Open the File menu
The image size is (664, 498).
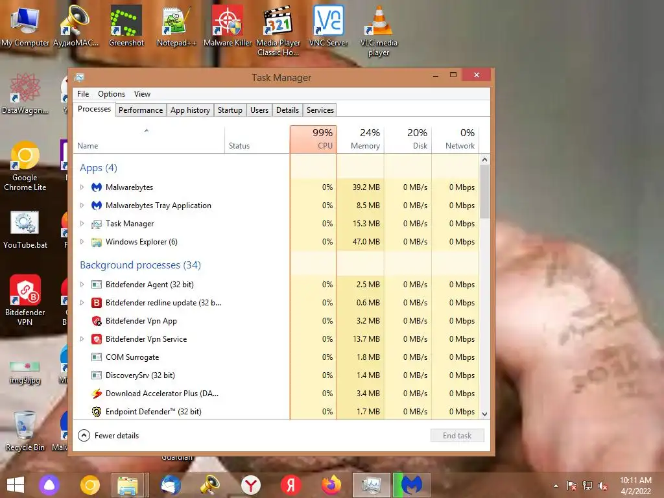pos(83,94)
